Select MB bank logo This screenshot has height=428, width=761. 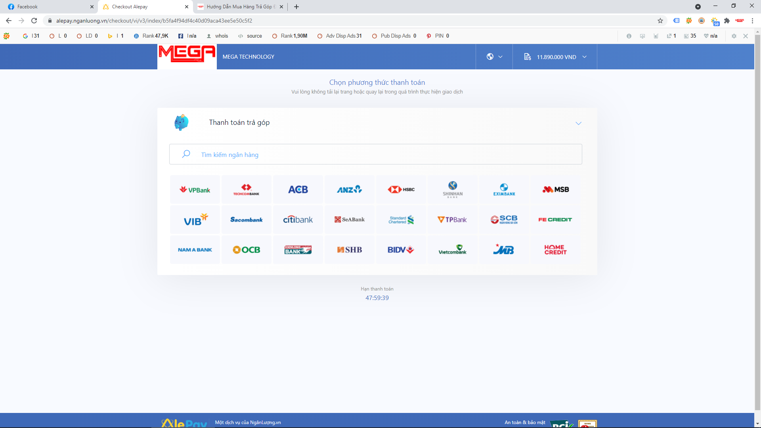click(x=504, y=250)
